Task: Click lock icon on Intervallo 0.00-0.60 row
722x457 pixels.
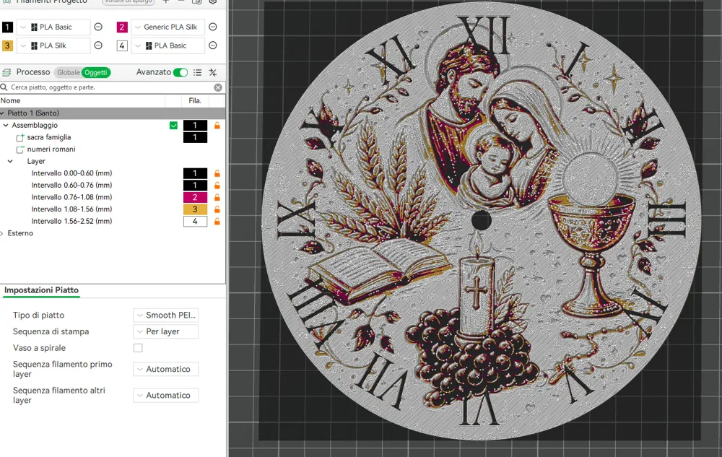Action: click(217, 173)
